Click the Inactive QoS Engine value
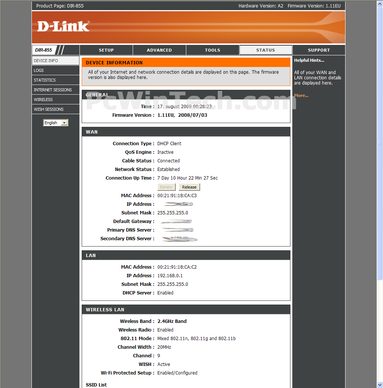This screenshot has height=388, width=383. pos(165,152)
